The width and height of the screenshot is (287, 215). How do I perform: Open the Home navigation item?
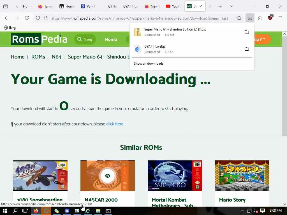(x=111, y=39)
